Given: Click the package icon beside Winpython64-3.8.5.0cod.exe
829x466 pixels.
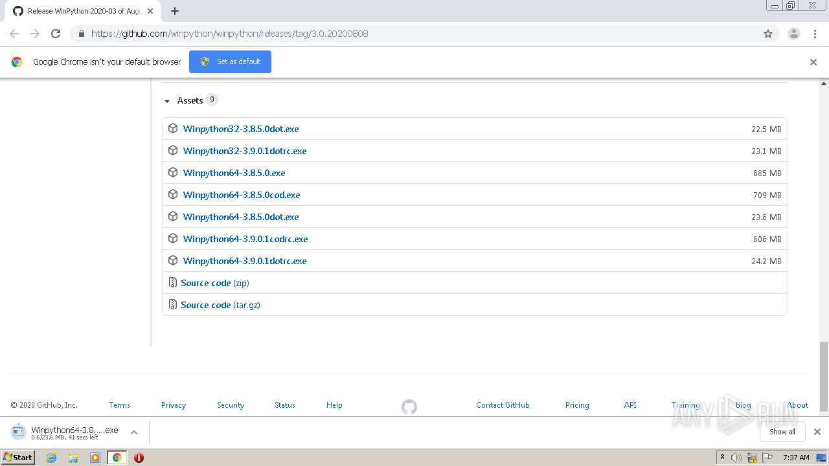Looking at the screenshot, I should tap(173, 194).
